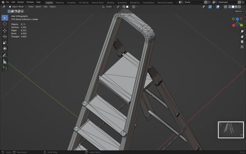Open the snapping options dropdown
Image resolution: width=246 pixels, height=154 pixels.
pyautogui.click(x=128, y=7)
